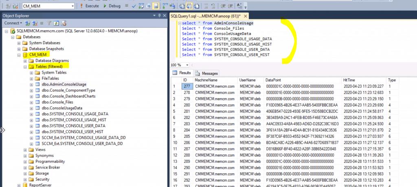Open the Object Explorer Filter funnel
This screenshot has width=417, height=187.
tap(49, 23)
